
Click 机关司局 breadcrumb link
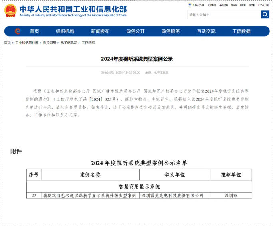click(49, 43)
